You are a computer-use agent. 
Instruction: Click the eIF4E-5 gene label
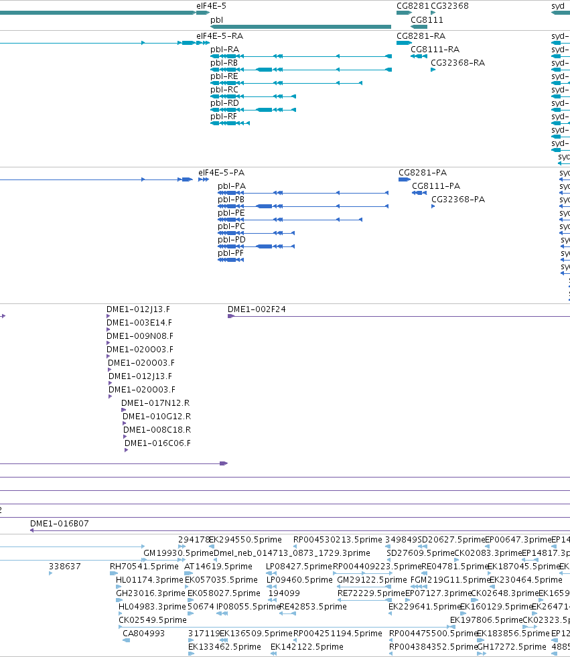point(211,6)
